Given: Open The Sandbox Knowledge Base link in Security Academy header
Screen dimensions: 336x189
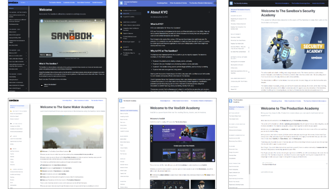Looking at the screenshot, I should click(301, 3).
